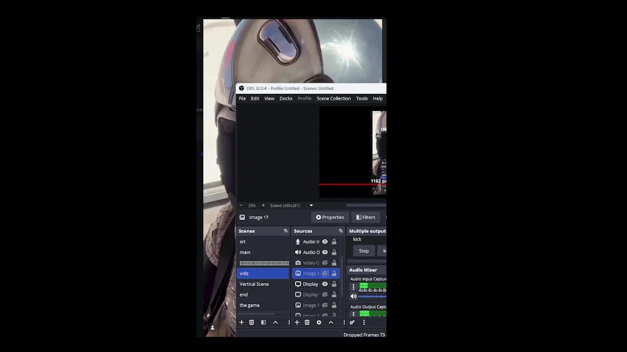
Task: Toggle lock on the Audio Output source
Action: click(334, 252)
